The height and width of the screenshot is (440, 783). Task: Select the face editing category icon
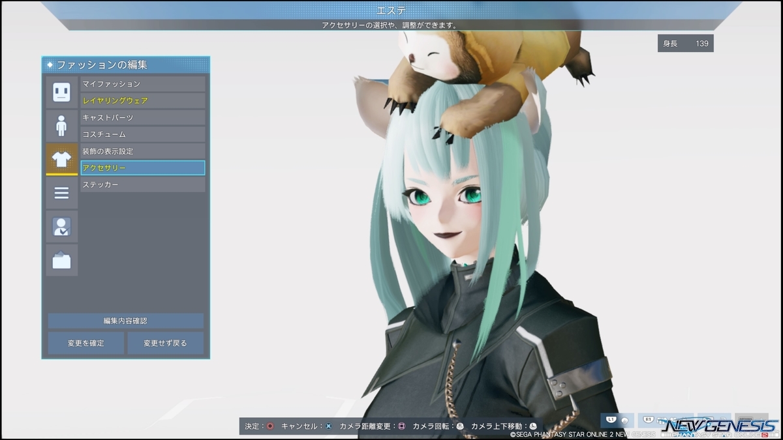tap(62, 92)
